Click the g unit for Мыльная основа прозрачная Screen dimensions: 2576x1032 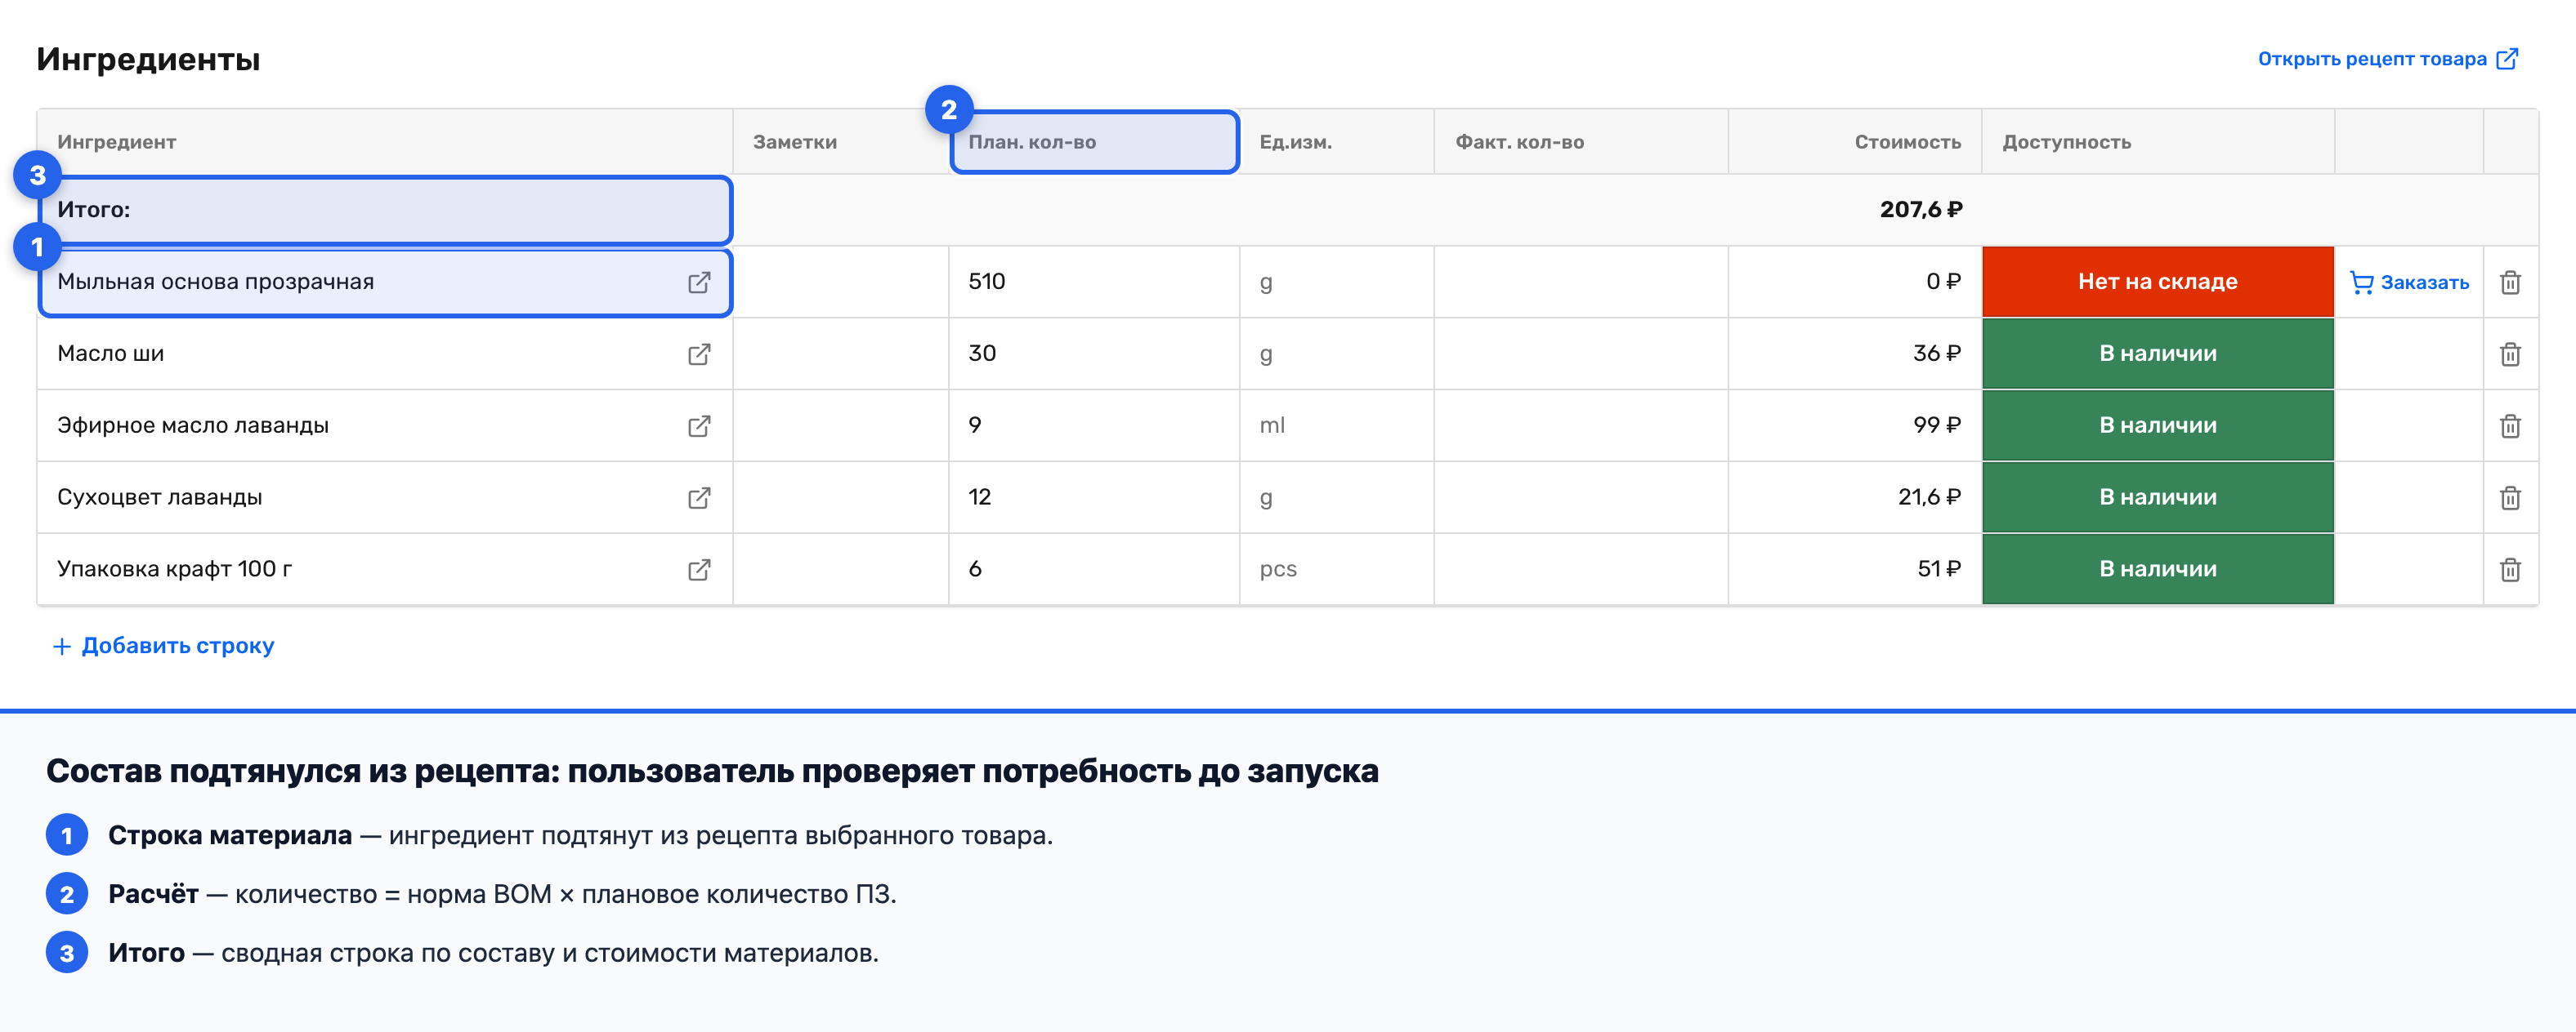click(1266, 282)
